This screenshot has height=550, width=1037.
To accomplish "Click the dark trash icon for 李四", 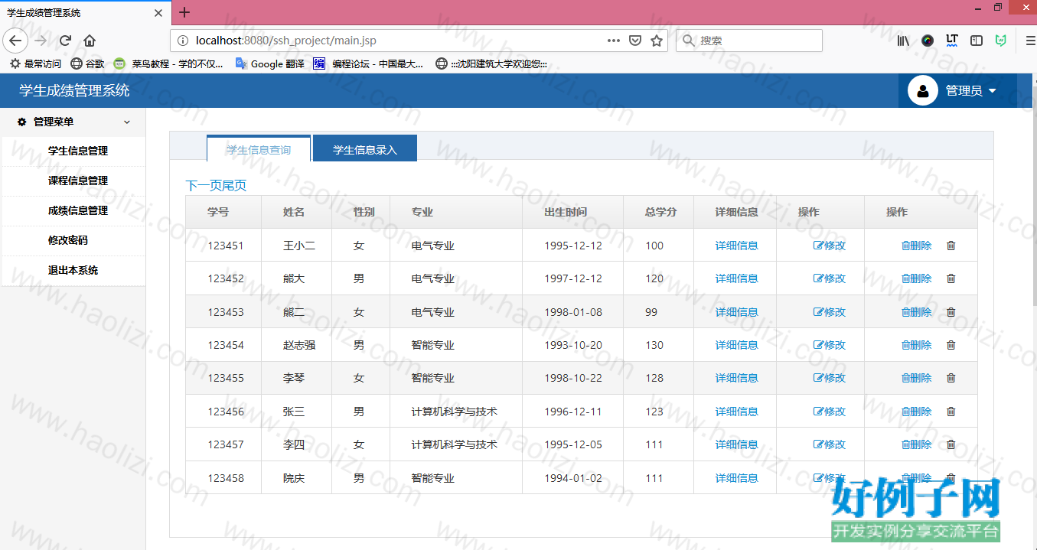I will (951, 444).
